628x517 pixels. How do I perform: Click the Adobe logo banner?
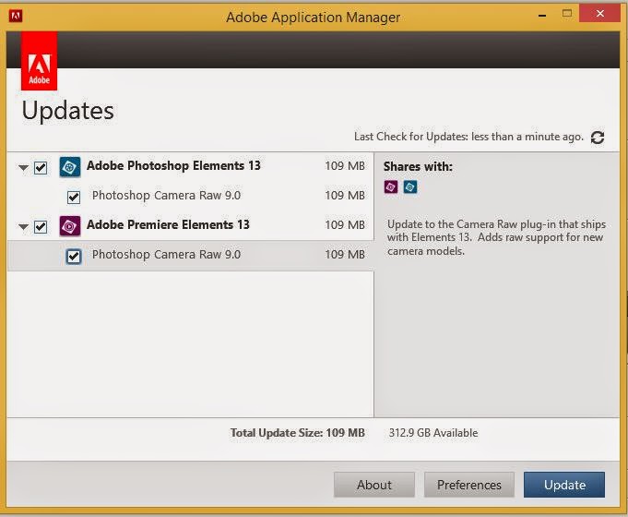click(40, 61)
